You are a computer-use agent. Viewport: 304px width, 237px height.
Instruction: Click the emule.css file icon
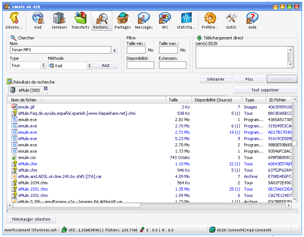(14, 158)
